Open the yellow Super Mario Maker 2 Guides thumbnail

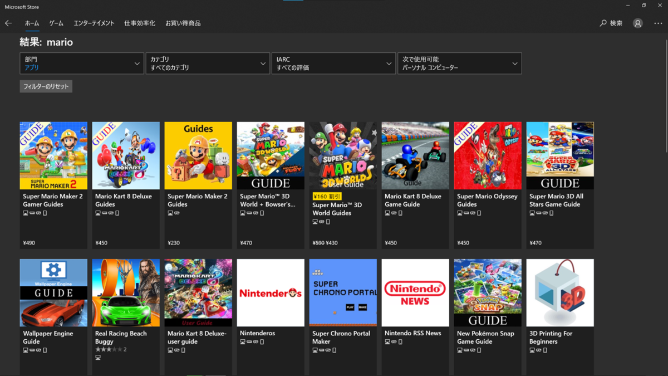click(x=198, y=155)
